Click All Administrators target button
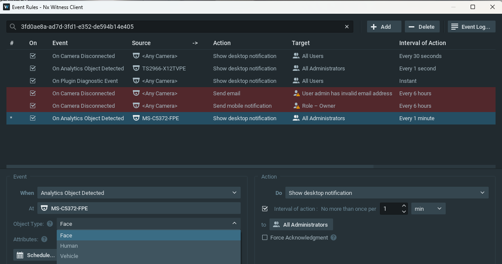This screenshot has height=264, width=502. coord(301,225)
